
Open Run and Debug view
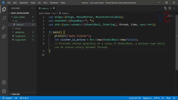(x=4, y=27)
